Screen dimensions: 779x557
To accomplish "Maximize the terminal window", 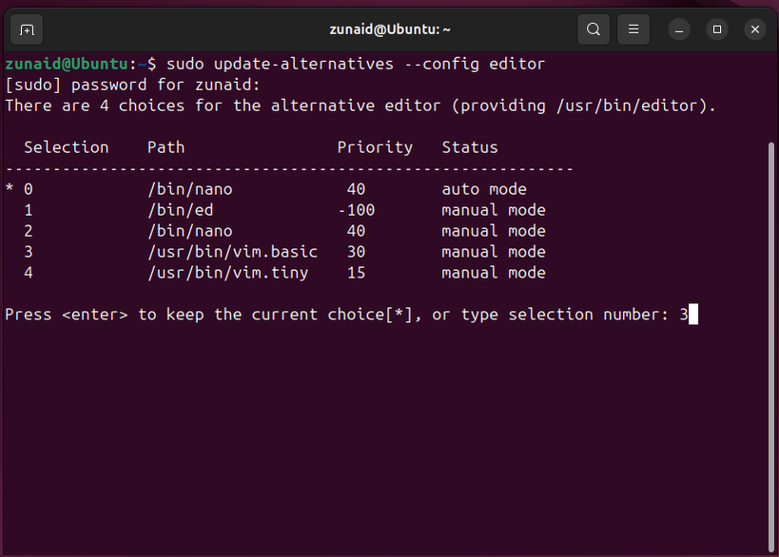I will click(716, 29).
